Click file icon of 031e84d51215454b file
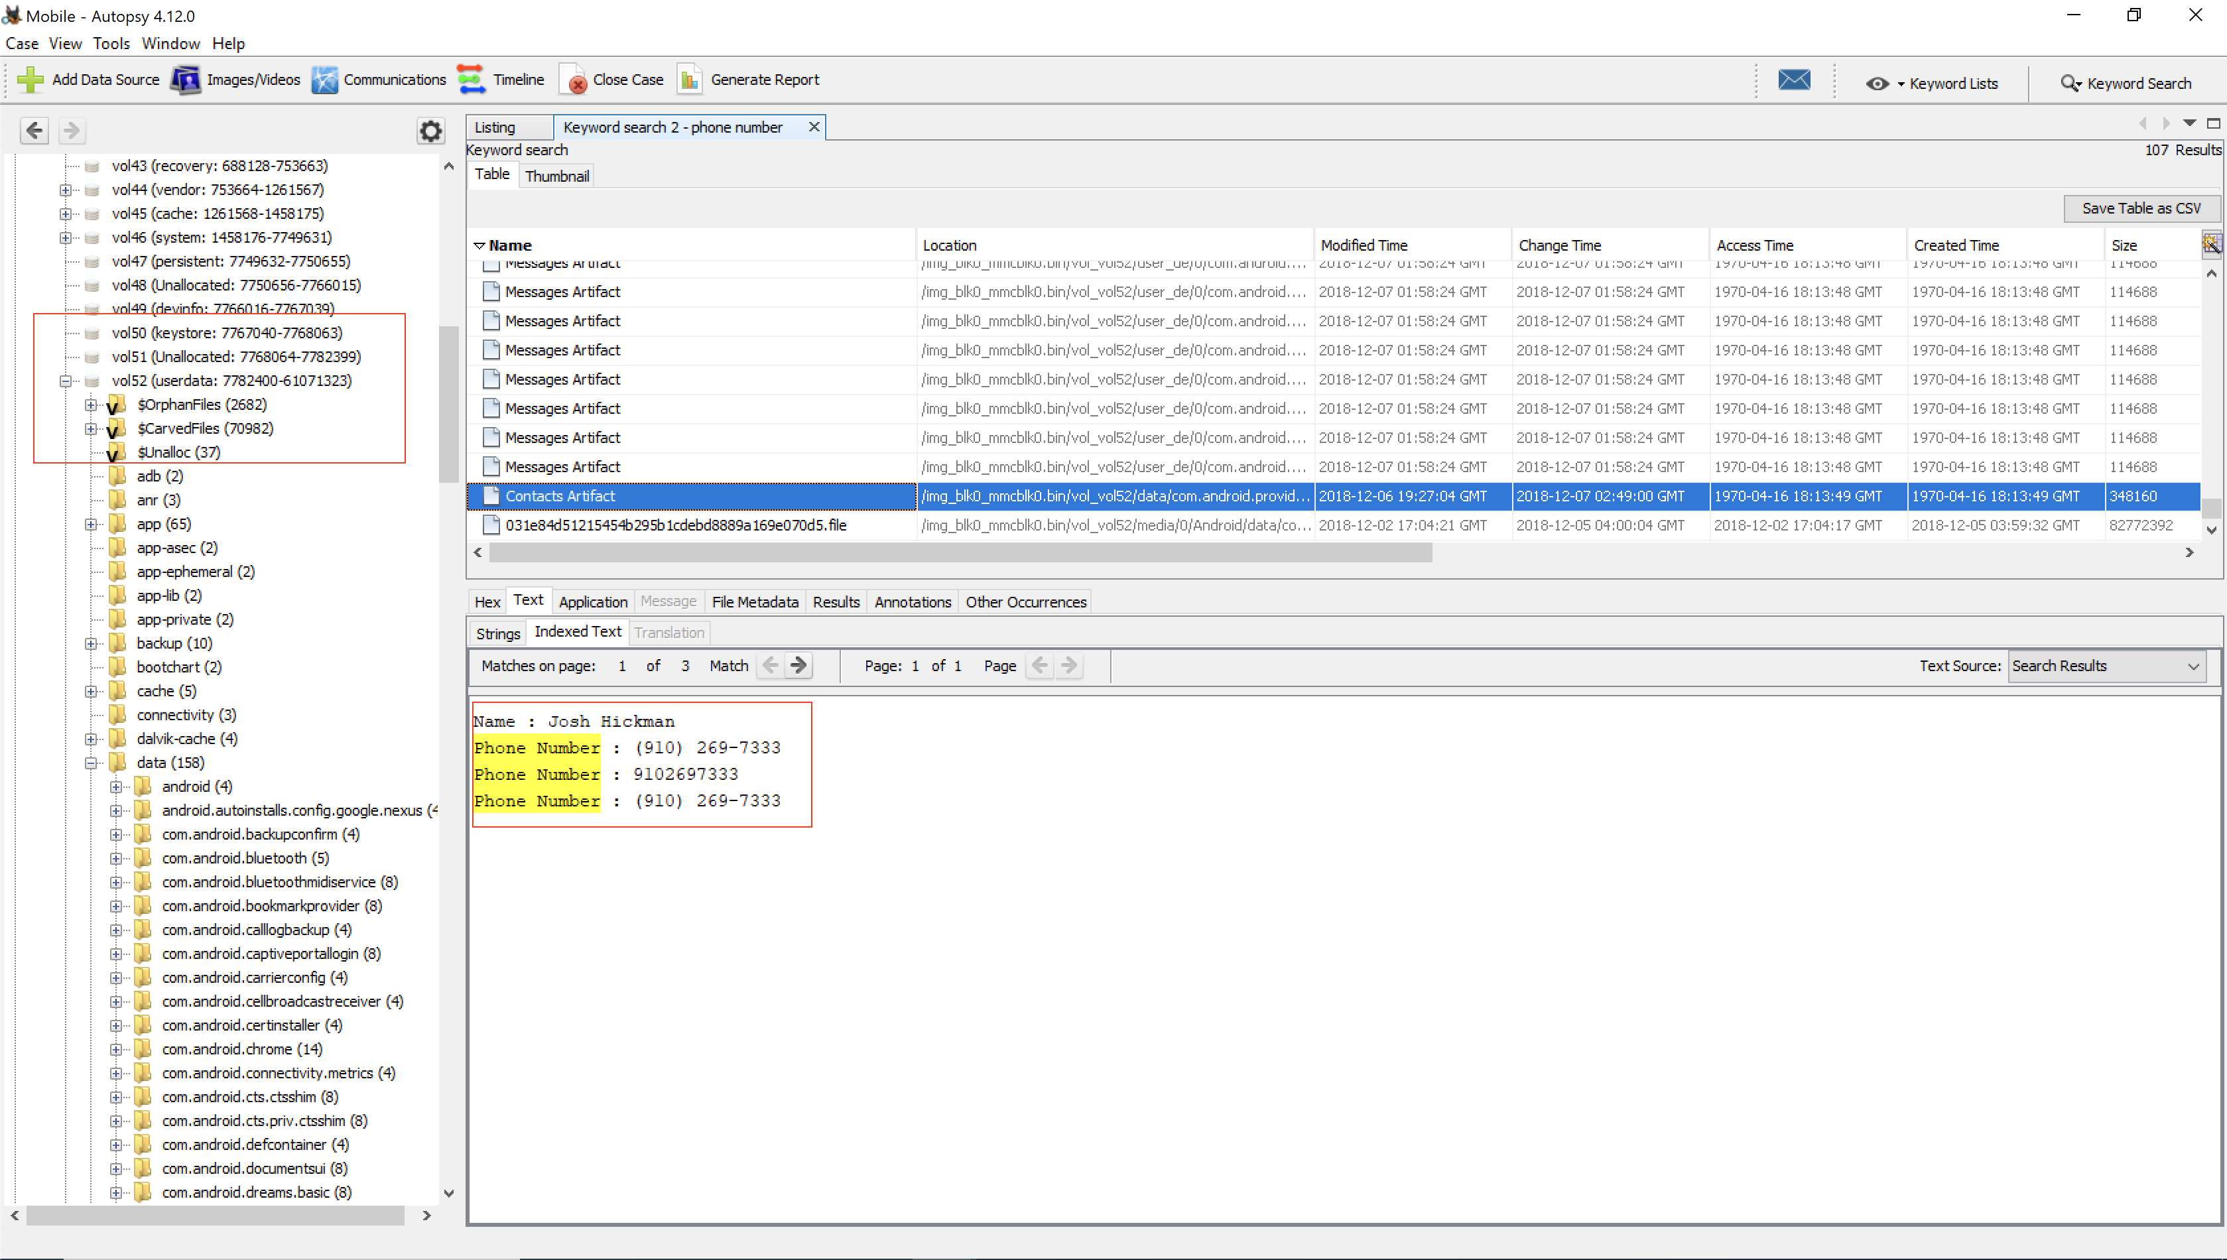Screen dimensions: 2227x1260 [x=491, y=525]
